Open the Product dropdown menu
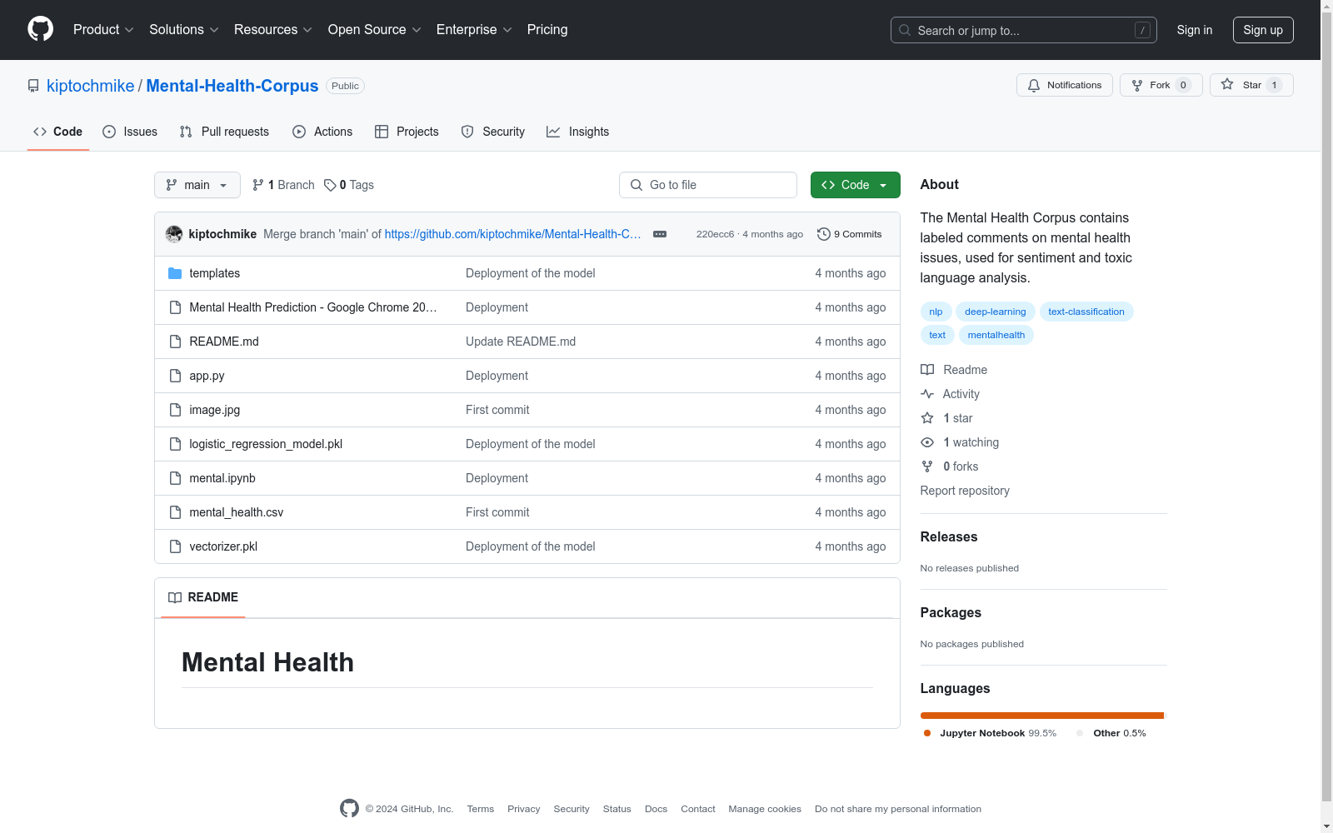The width and height of the screenshot is (1333, 833). [103, 30]
